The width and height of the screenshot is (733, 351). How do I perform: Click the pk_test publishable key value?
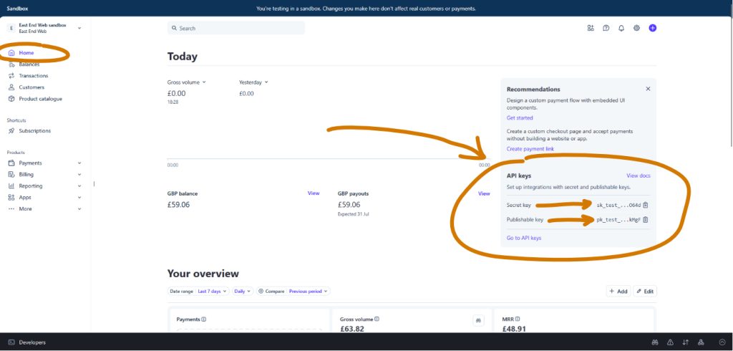pos(618,219)
